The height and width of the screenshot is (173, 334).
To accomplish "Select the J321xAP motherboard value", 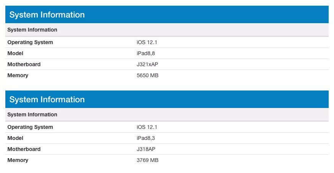I will coord(147,64).
